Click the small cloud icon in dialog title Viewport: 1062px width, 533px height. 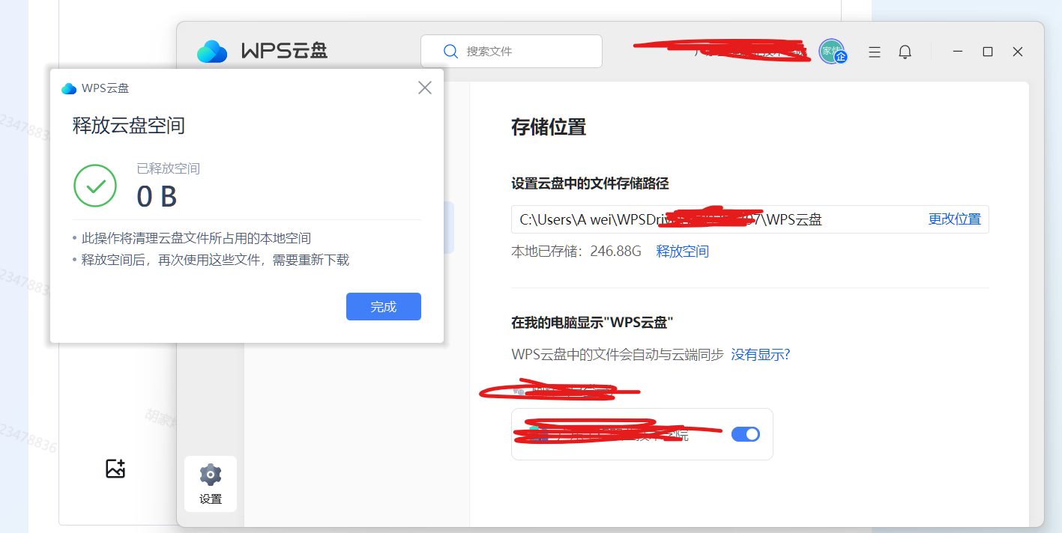69,88
